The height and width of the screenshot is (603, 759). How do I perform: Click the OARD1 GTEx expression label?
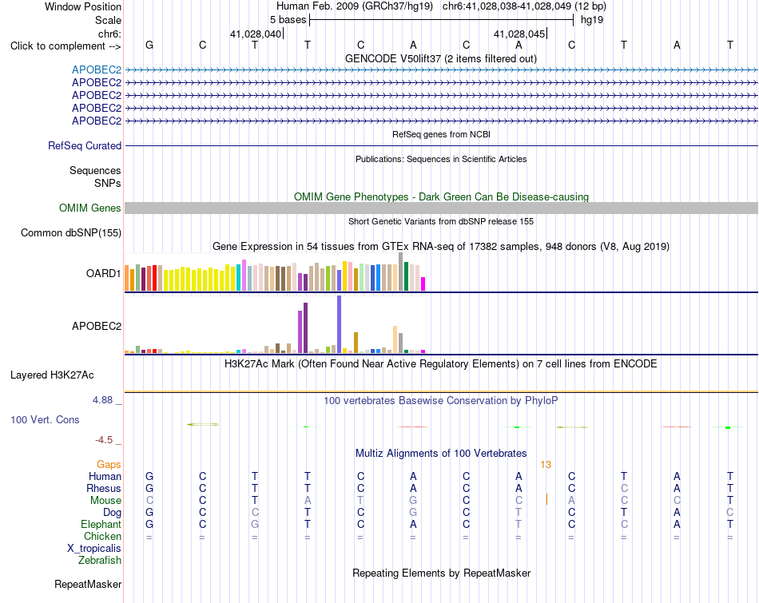103,273
